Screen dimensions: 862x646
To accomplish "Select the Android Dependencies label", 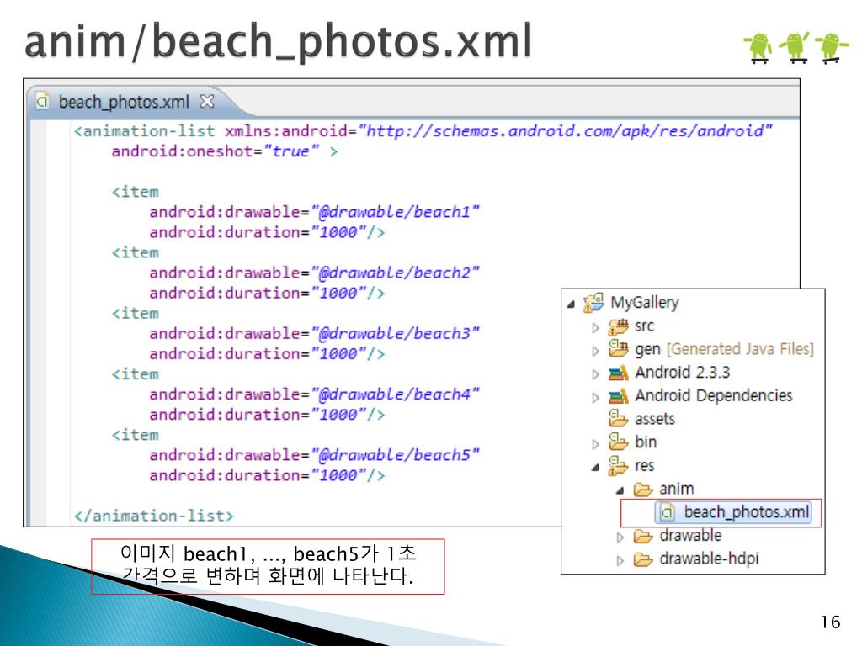I will (714, 395).
